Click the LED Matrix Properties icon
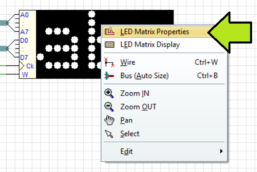The image size is (257, 172). [x=109, y=31]
